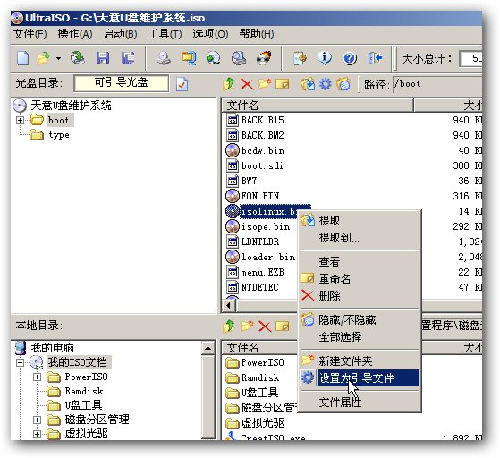
Task: Choose 隐藏/不隐藏 in the context menu
Action: 360,320
